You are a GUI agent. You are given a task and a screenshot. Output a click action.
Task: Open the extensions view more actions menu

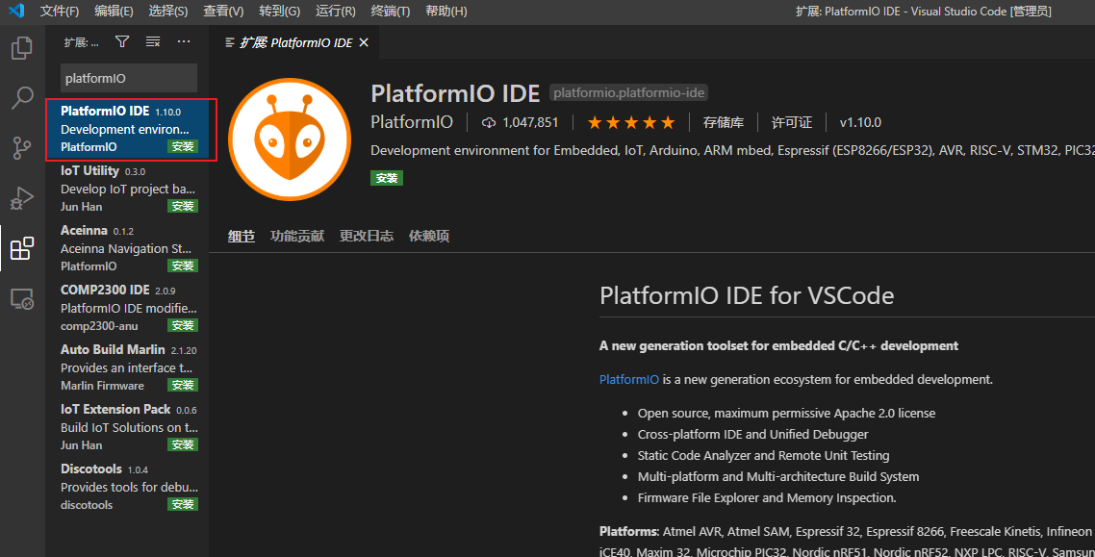click(184, 42)
